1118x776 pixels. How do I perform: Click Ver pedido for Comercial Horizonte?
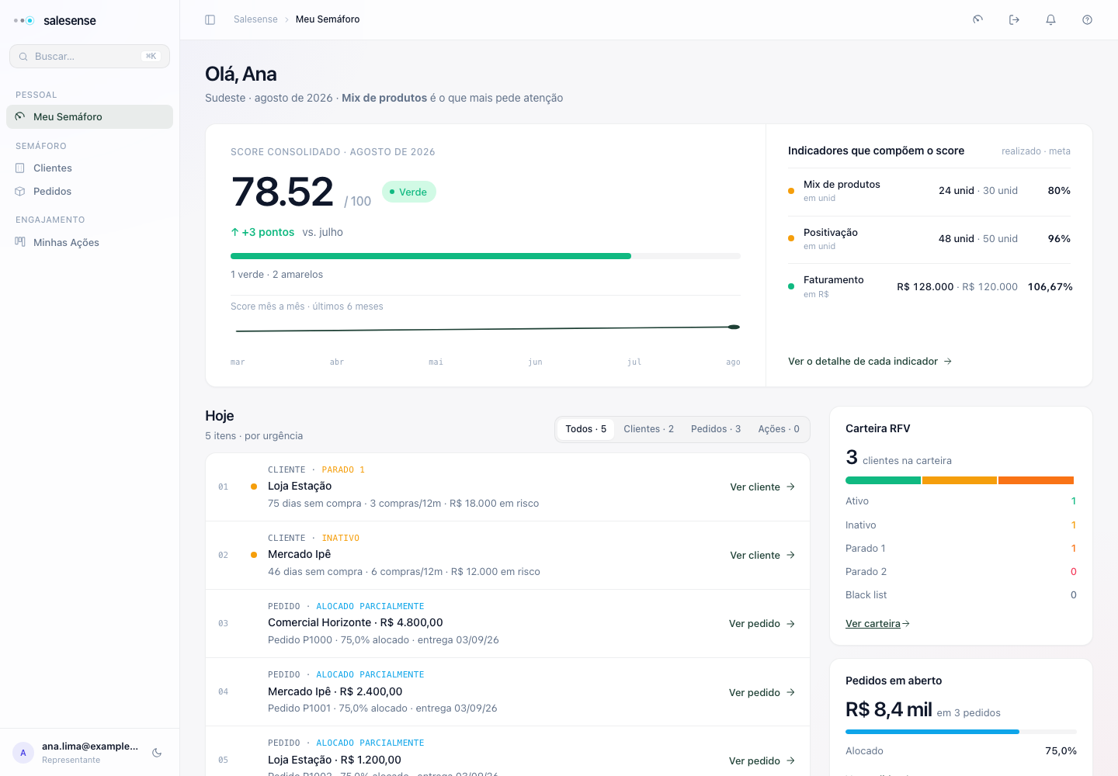[762, 623]
